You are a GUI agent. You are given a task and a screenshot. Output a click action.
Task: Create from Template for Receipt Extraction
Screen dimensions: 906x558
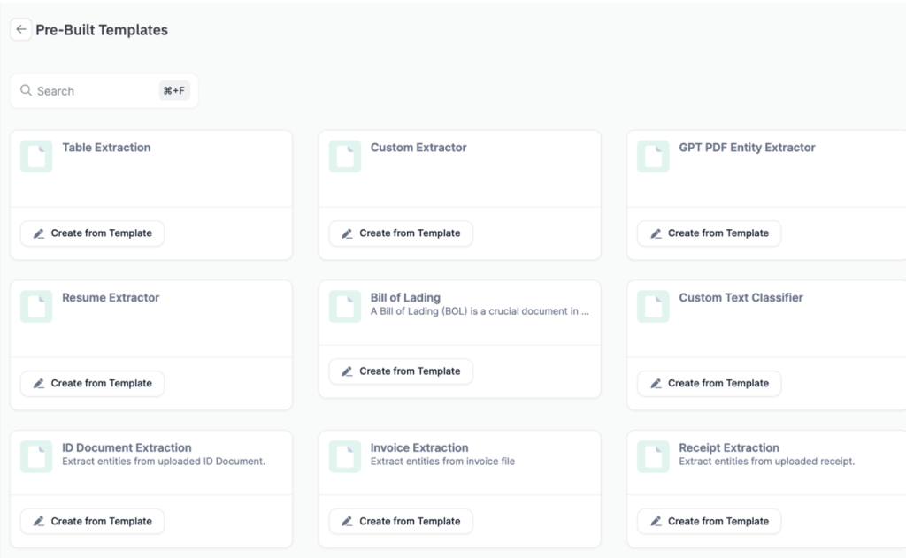[709, 522]
